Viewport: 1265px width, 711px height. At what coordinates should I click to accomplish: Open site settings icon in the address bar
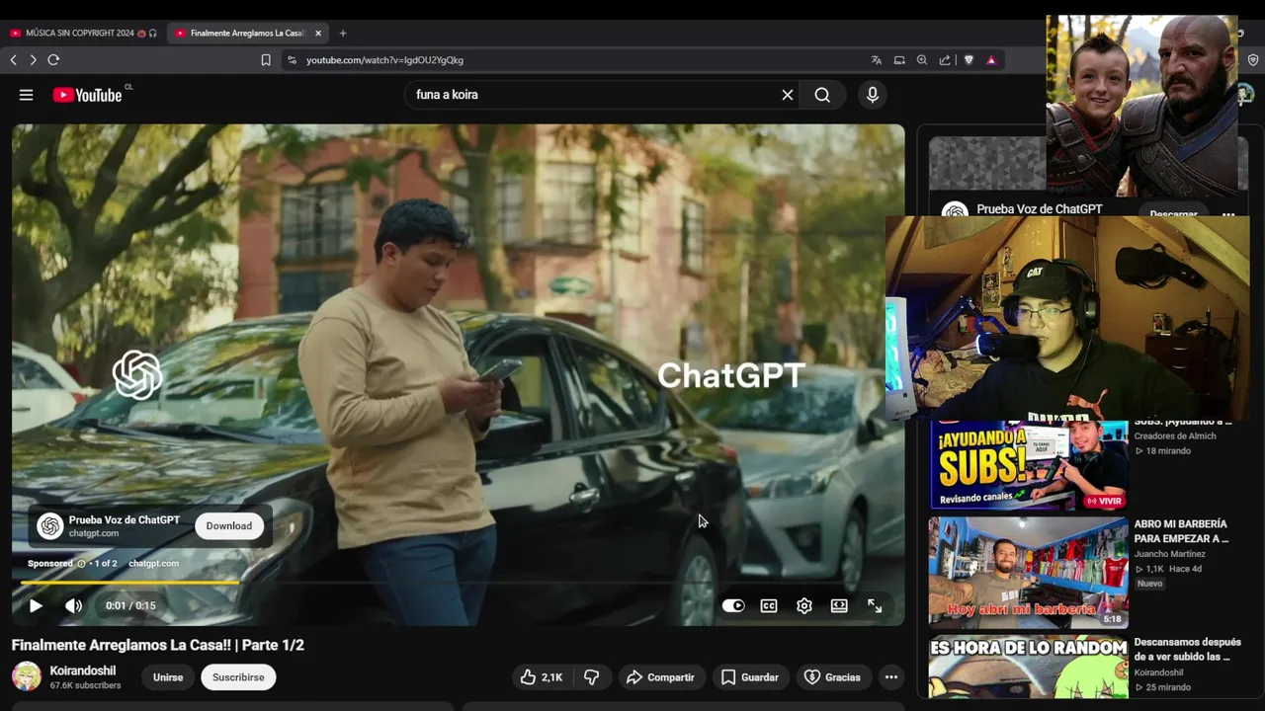coord(292,60)
